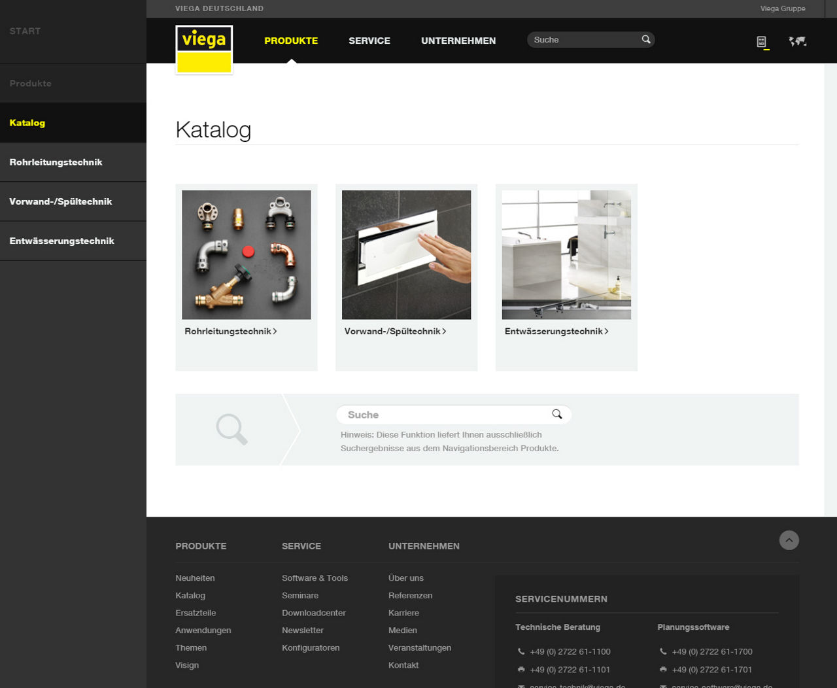The width and height of the screenshot is (837, 688).
Task: Open Medien footer link
Action: coord(403,630)
